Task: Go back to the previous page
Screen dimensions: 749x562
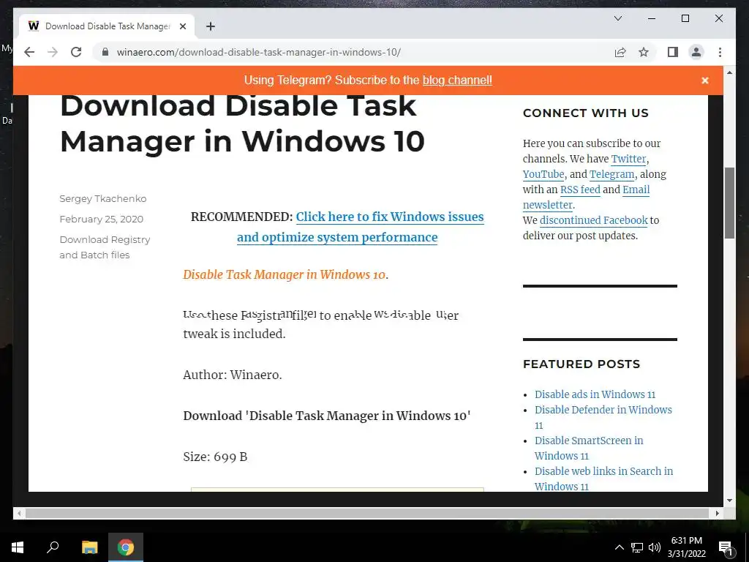Action: (29, 52)
